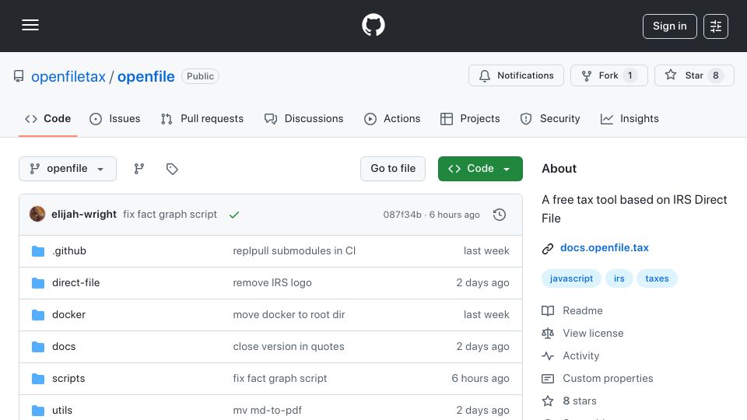
Task: Click the license scales icon
Action: coord(547,334)
